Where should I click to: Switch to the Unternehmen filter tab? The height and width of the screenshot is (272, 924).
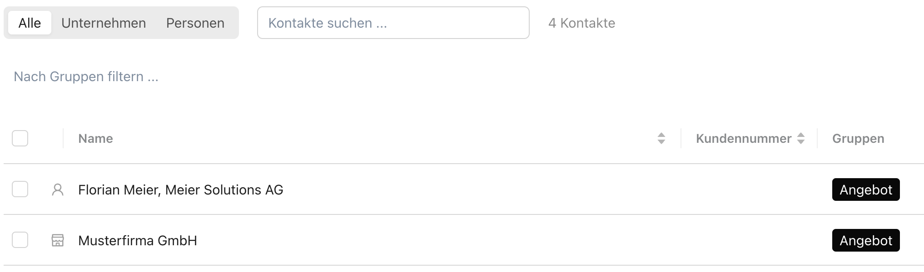coord(104,23)
